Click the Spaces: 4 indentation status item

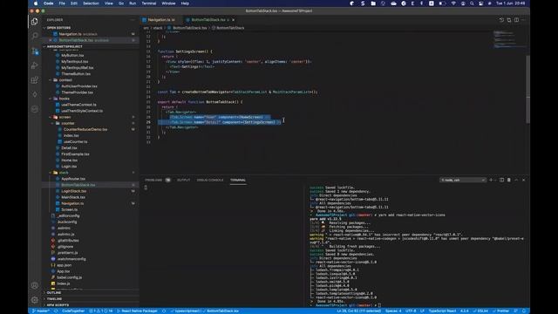point(393,311)
